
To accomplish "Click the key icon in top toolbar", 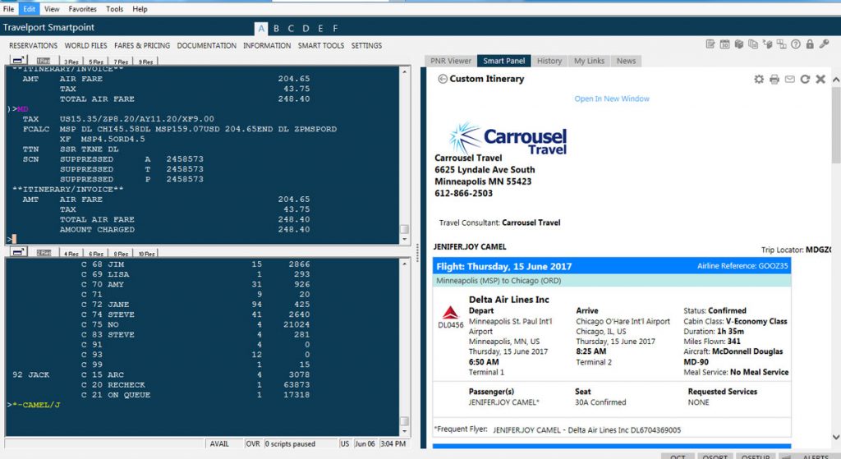I will pyautogui.click(x=825, y=44).
